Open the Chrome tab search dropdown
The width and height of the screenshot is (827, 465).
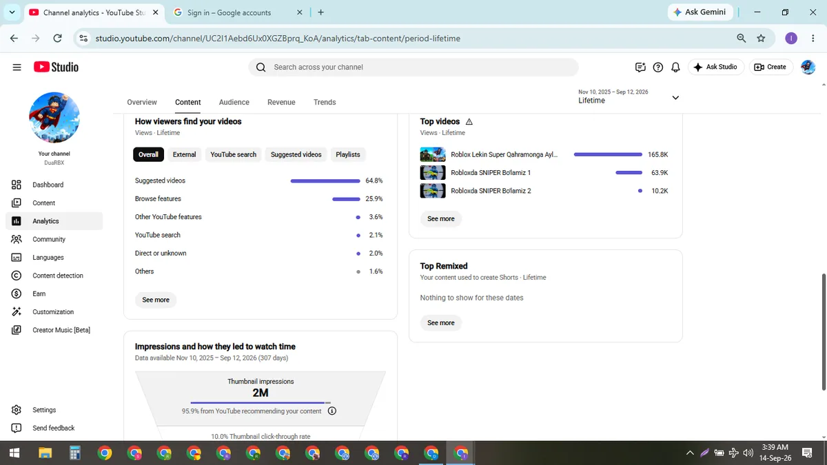12,12
